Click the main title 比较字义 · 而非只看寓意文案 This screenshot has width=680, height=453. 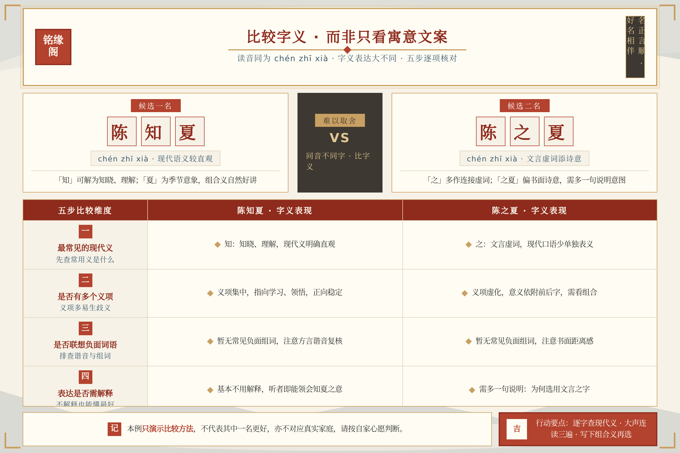(347, 37)
